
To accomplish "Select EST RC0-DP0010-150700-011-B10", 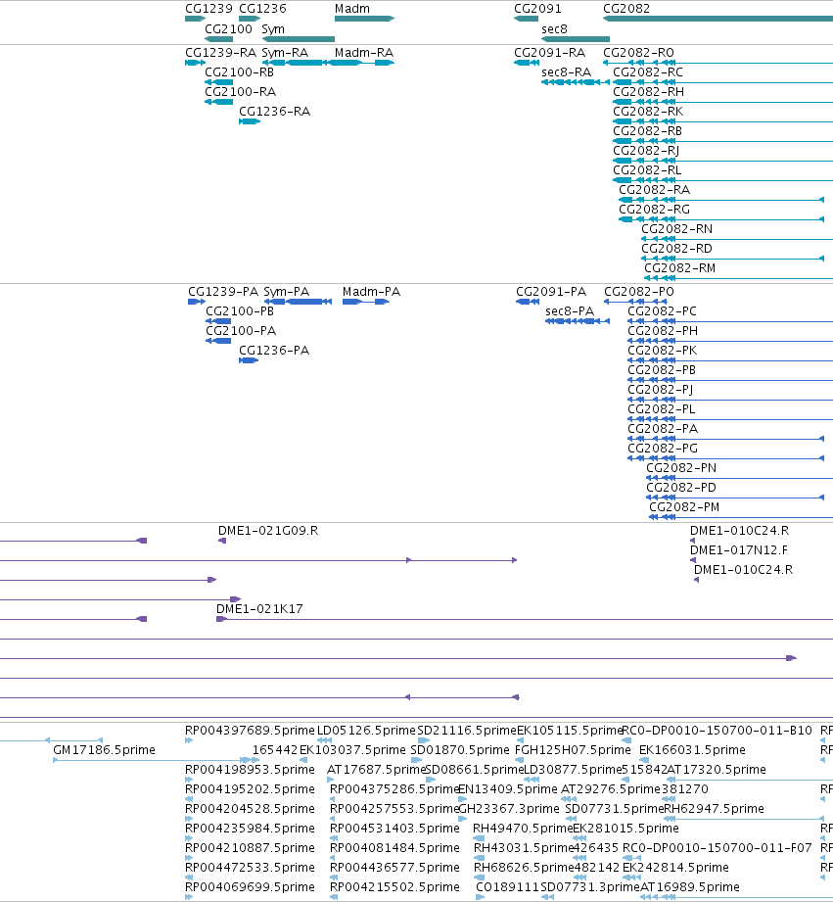I will coord(717,731).
